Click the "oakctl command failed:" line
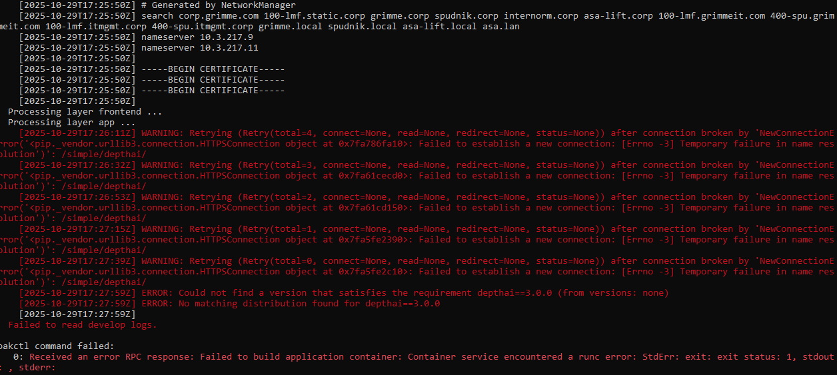Screen dimensions: 837x375 [x=57, y=346]
